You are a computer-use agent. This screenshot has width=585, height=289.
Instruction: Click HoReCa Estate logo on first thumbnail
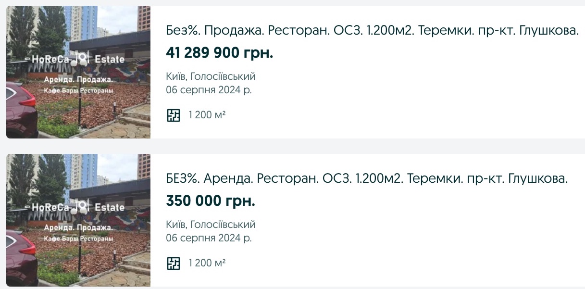click(x=78, y=59)
